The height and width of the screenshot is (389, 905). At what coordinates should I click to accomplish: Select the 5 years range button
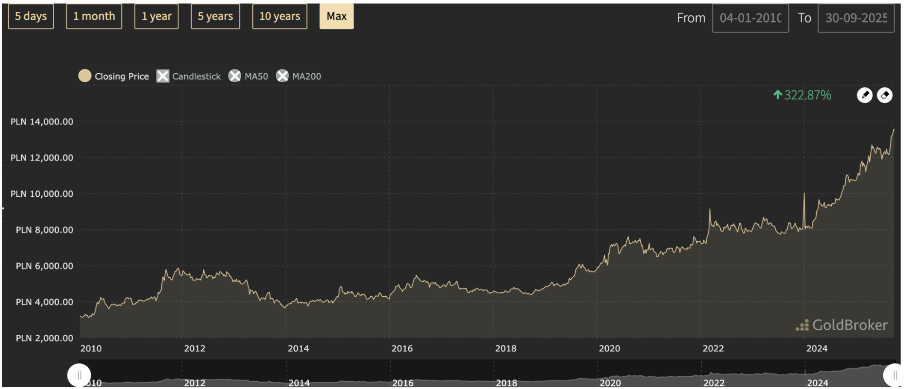pos(215,16)
